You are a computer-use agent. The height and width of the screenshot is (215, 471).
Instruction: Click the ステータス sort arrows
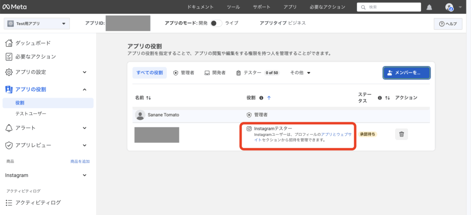tap(387, 98)
